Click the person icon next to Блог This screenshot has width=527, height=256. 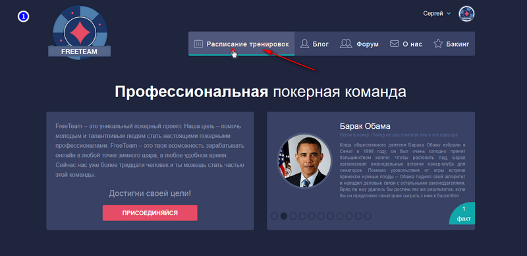(x=304, y=44)
